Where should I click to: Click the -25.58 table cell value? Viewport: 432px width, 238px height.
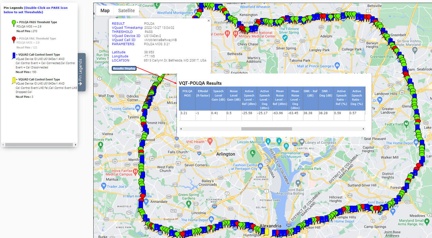point(247,113)
